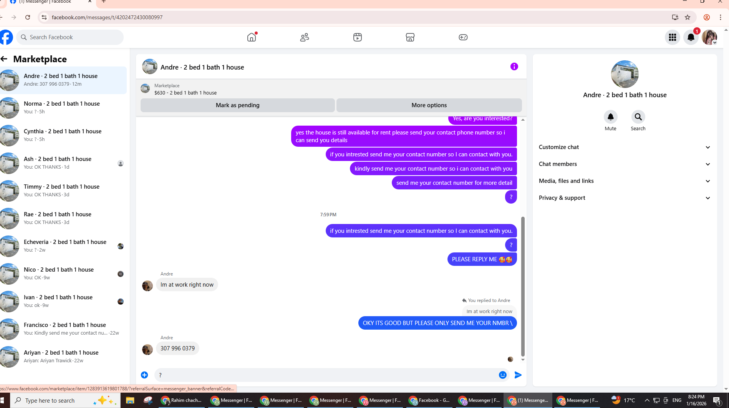Go to the Facebook Home icon
This screenshot has height=408, width=729.
coord(252,37)
